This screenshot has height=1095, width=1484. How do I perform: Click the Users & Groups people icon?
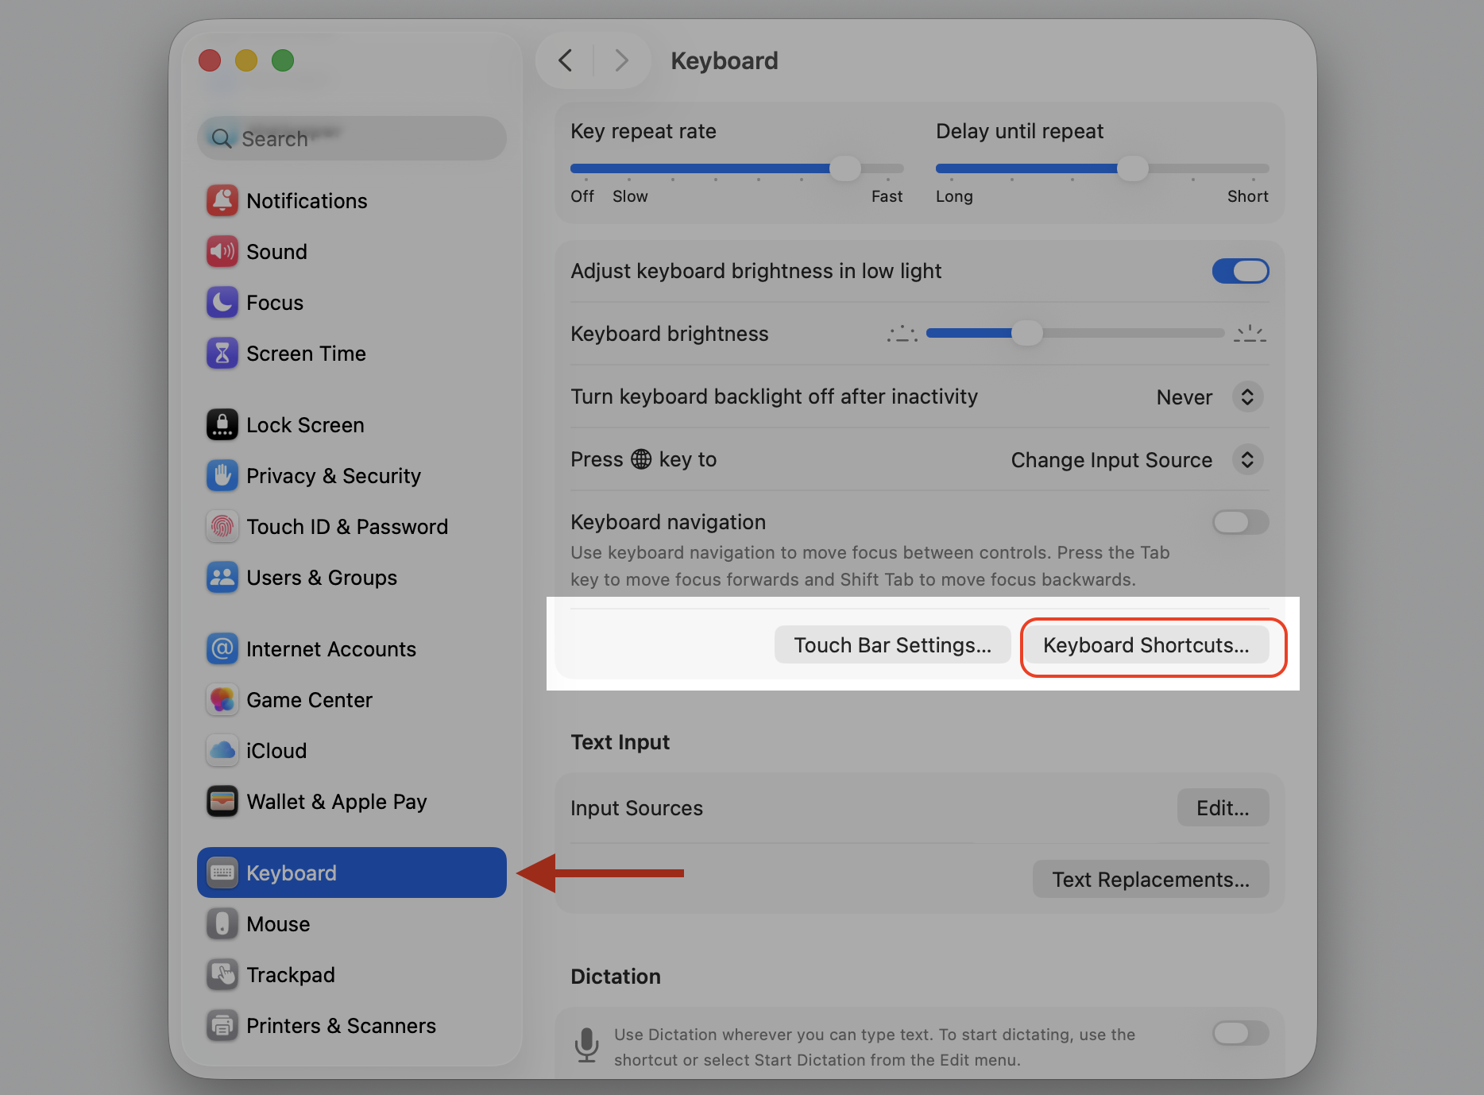click(222, 578)
